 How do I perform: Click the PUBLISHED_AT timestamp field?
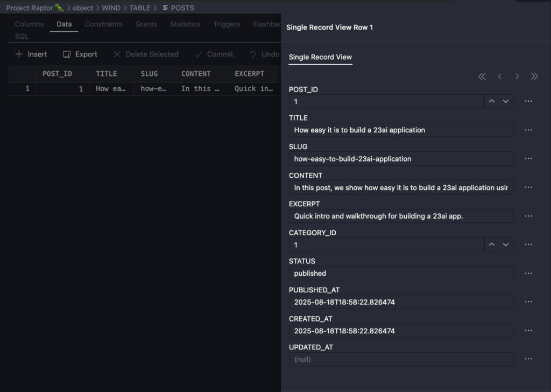click(400, 302)
